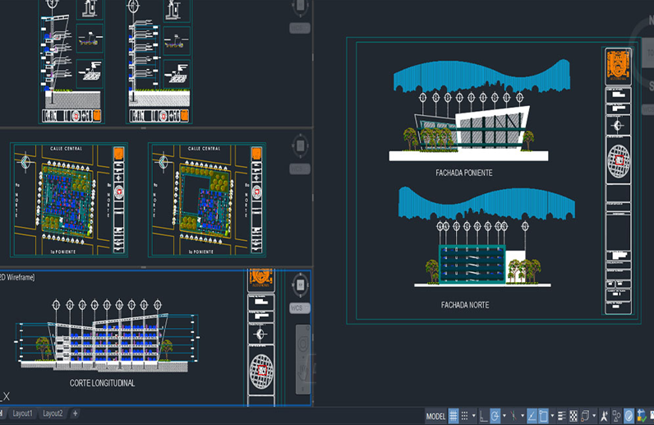Open the snap mode settings dropdown arrow
The width and height of the screenshot is (654, 425).
(x=474, y=416)
